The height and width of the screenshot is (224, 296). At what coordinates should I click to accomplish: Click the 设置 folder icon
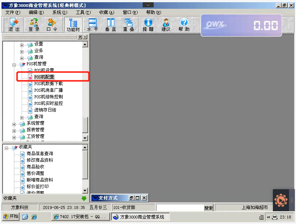point(30,44)
